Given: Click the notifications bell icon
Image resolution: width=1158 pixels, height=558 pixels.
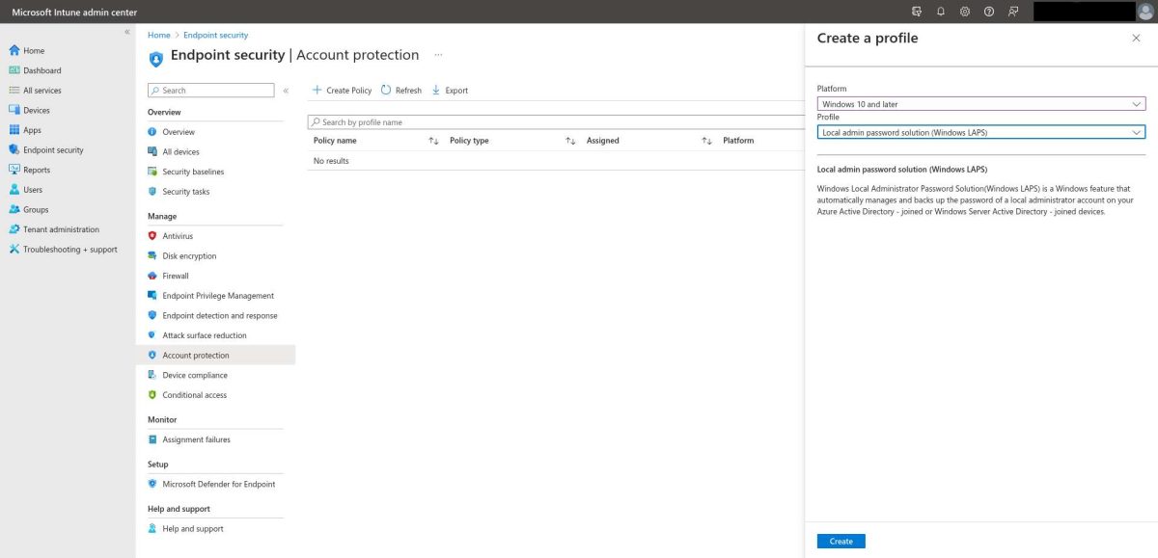Looking at the screenshot, I should coord(941,12).
